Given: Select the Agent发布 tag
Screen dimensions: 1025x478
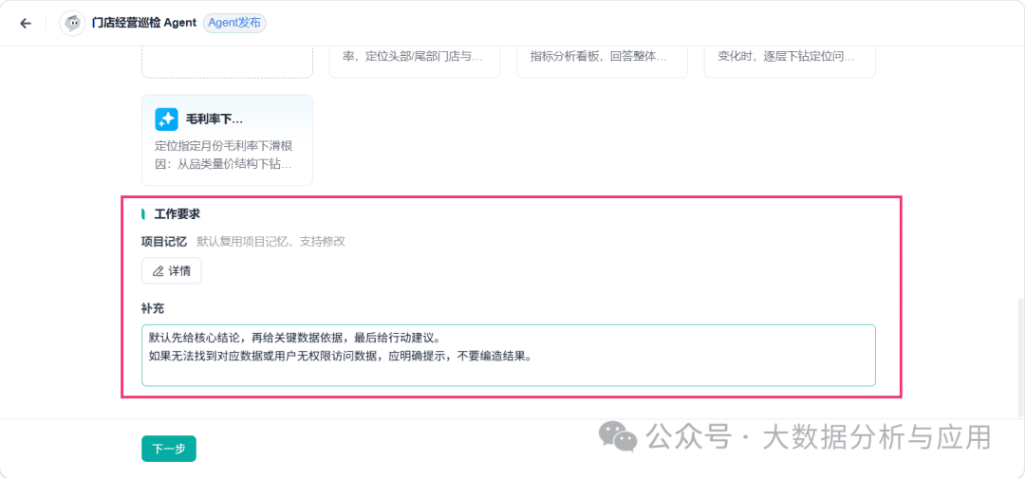Looking at the screenshot, I should click(x=234, y=23).
